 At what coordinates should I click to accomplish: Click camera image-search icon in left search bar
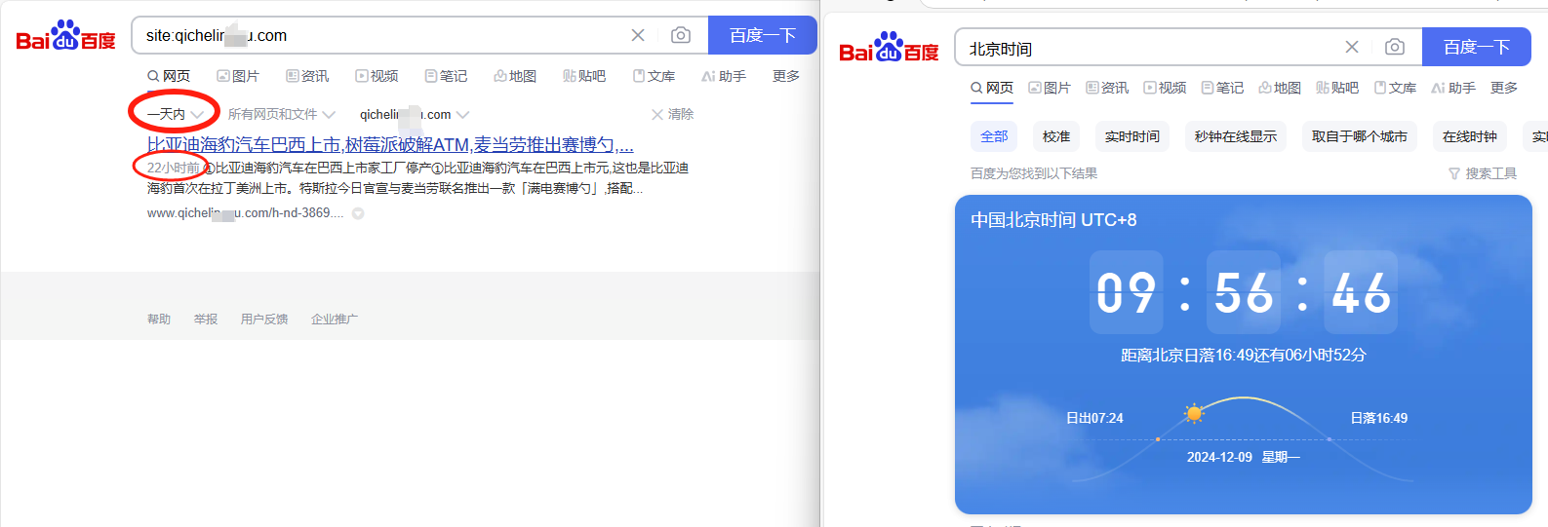tap(681, 35)
